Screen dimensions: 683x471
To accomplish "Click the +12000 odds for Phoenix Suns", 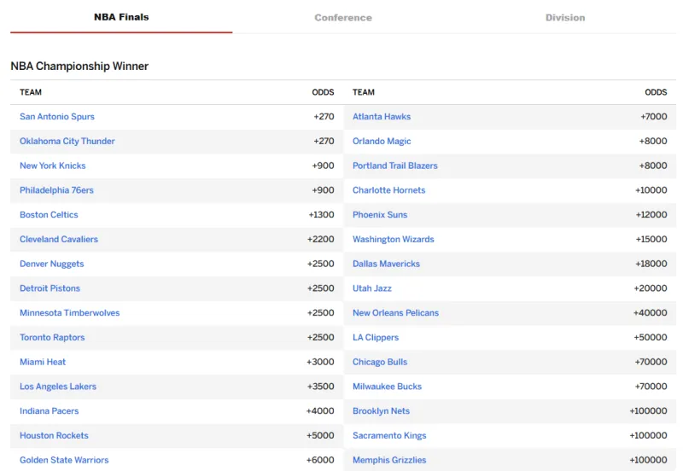I will coord(651,215).
